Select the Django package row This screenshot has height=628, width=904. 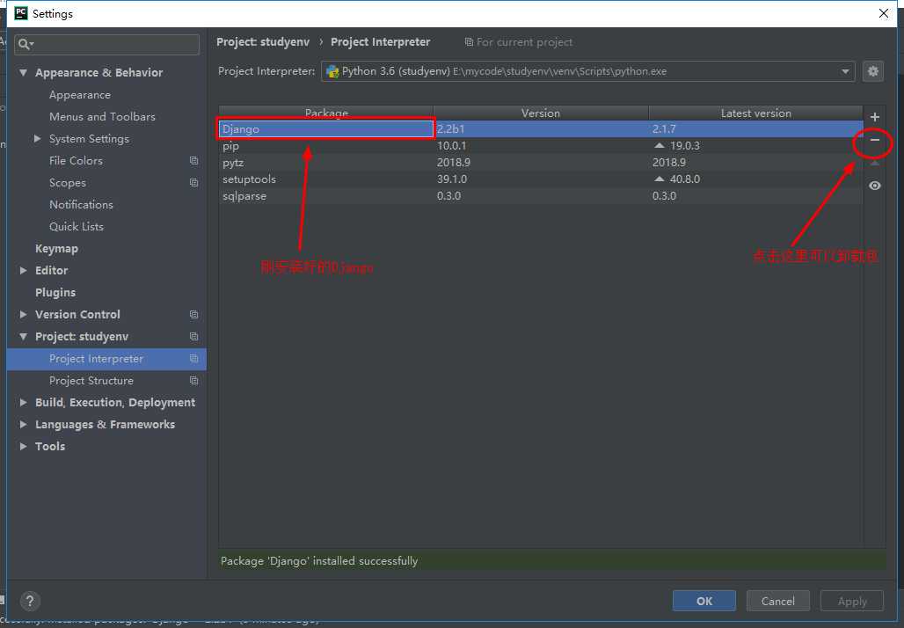[x=541, y=129]
